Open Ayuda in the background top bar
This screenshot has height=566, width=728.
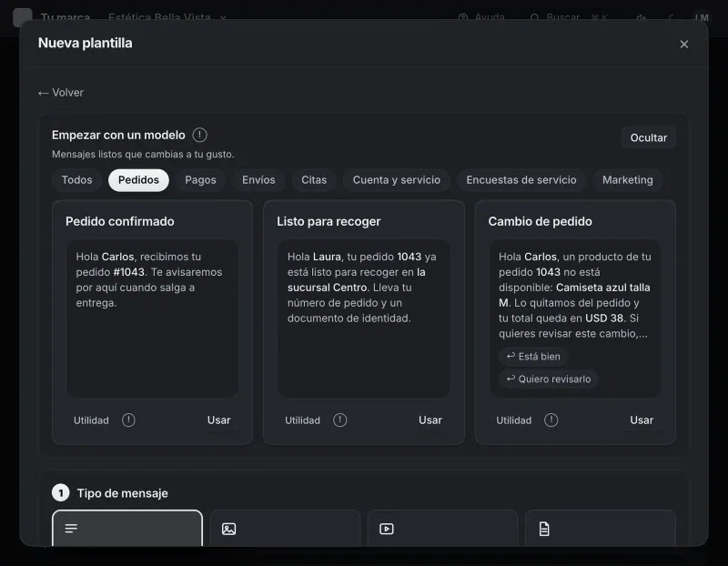point(481,17)
